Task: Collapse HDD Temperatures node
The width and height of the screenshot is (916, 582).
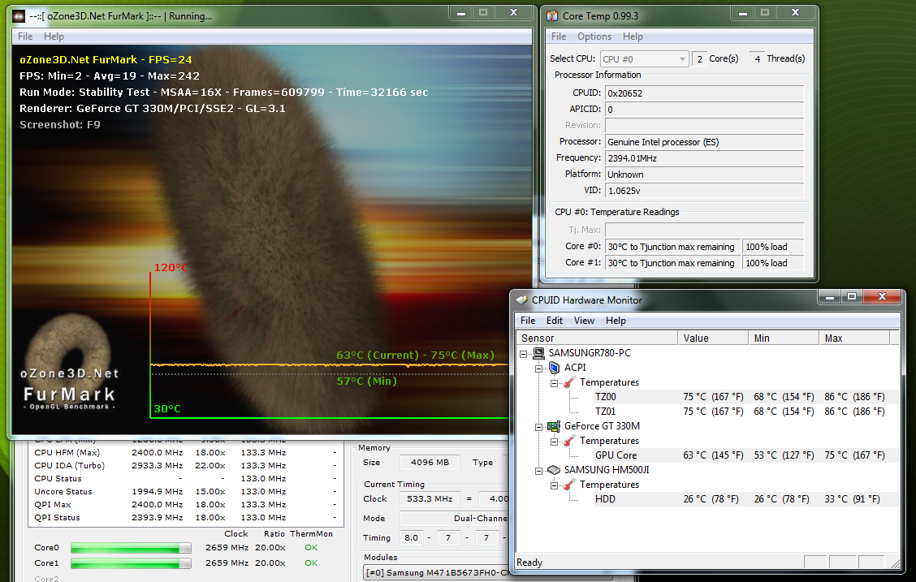Action: 554,485
